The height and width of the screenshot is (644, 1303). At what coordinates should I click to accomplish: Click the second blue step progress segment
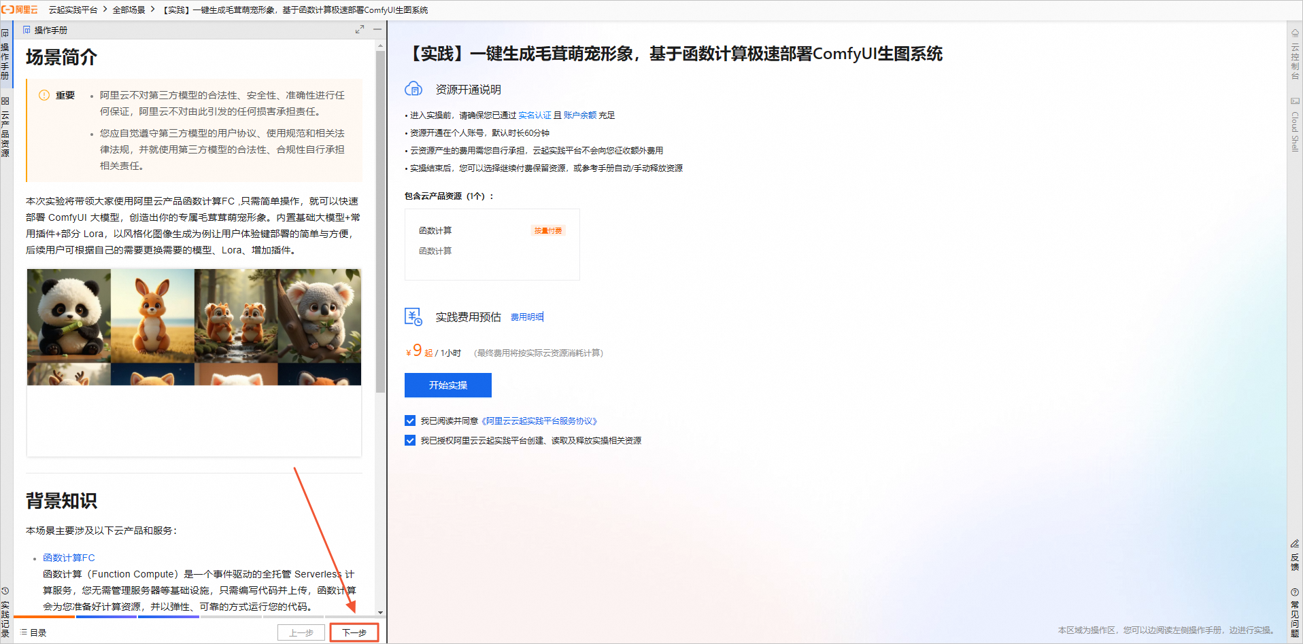tap(107, 617)
